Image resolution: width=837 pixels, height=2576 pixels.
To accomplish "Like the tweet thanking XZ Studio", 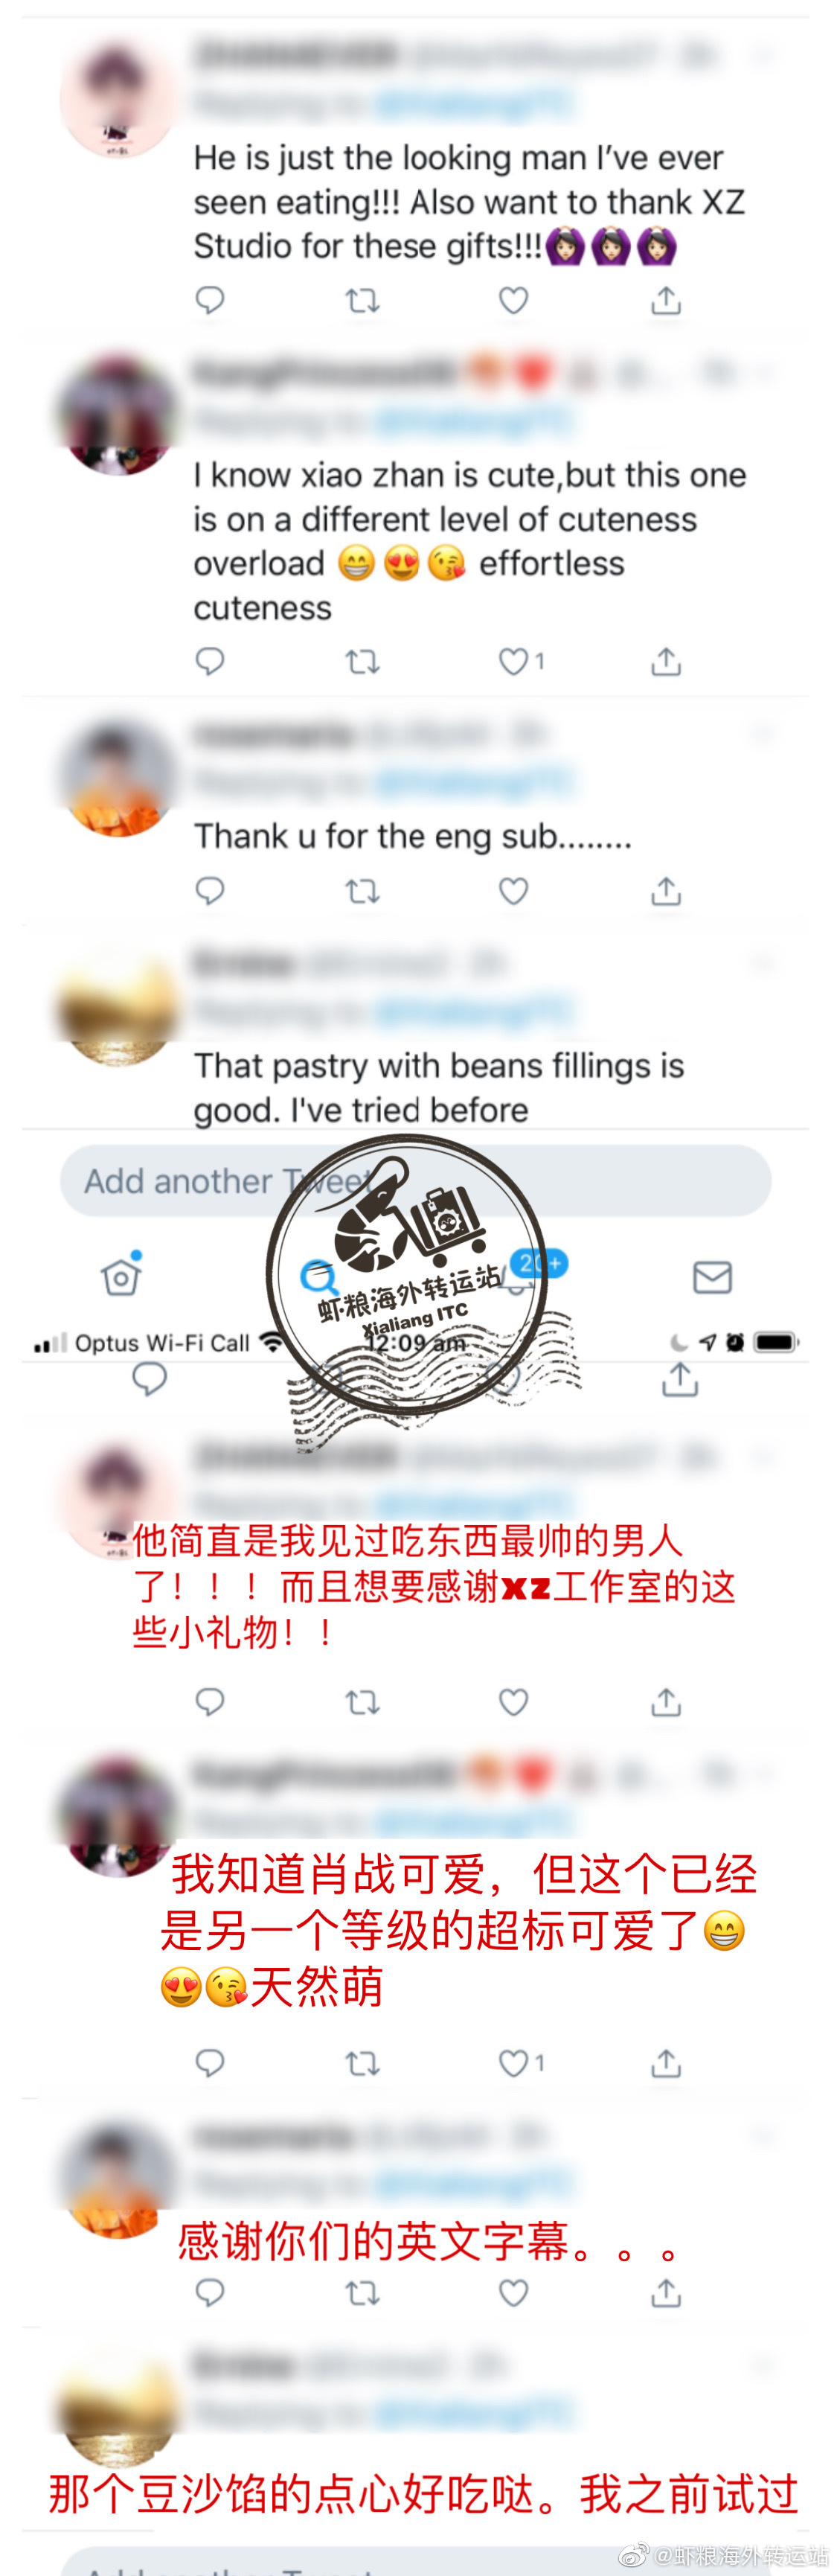I will (x=513, y=300).
